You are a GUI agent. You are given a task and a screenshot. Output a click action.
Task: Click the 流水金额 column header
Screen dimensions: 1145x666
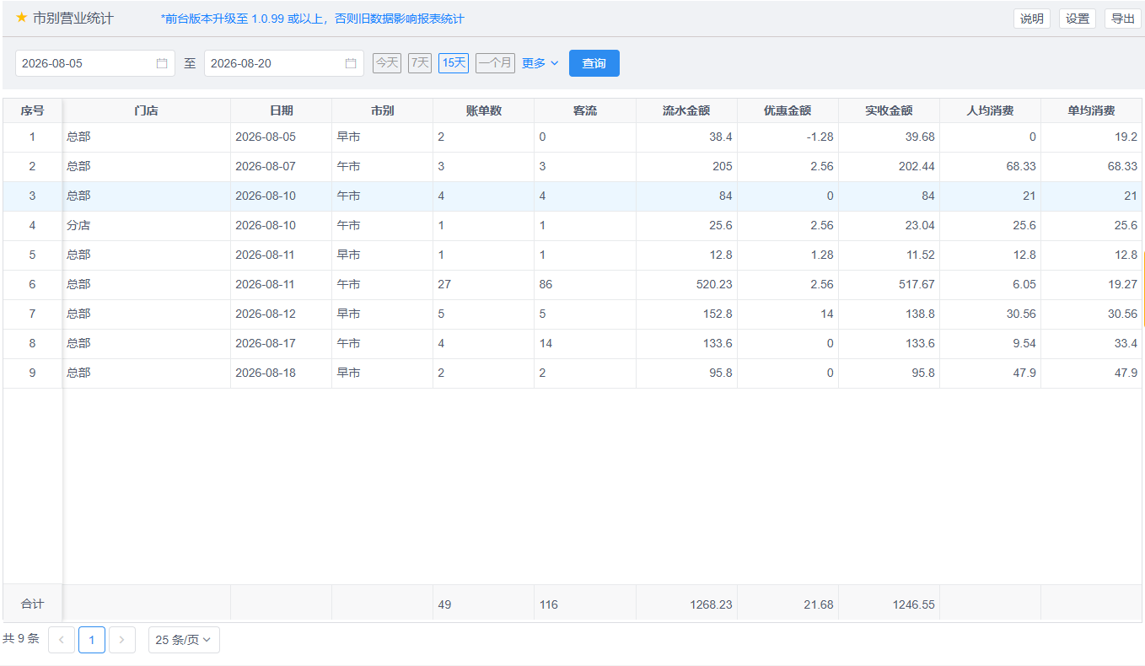[x=686, y=110]
